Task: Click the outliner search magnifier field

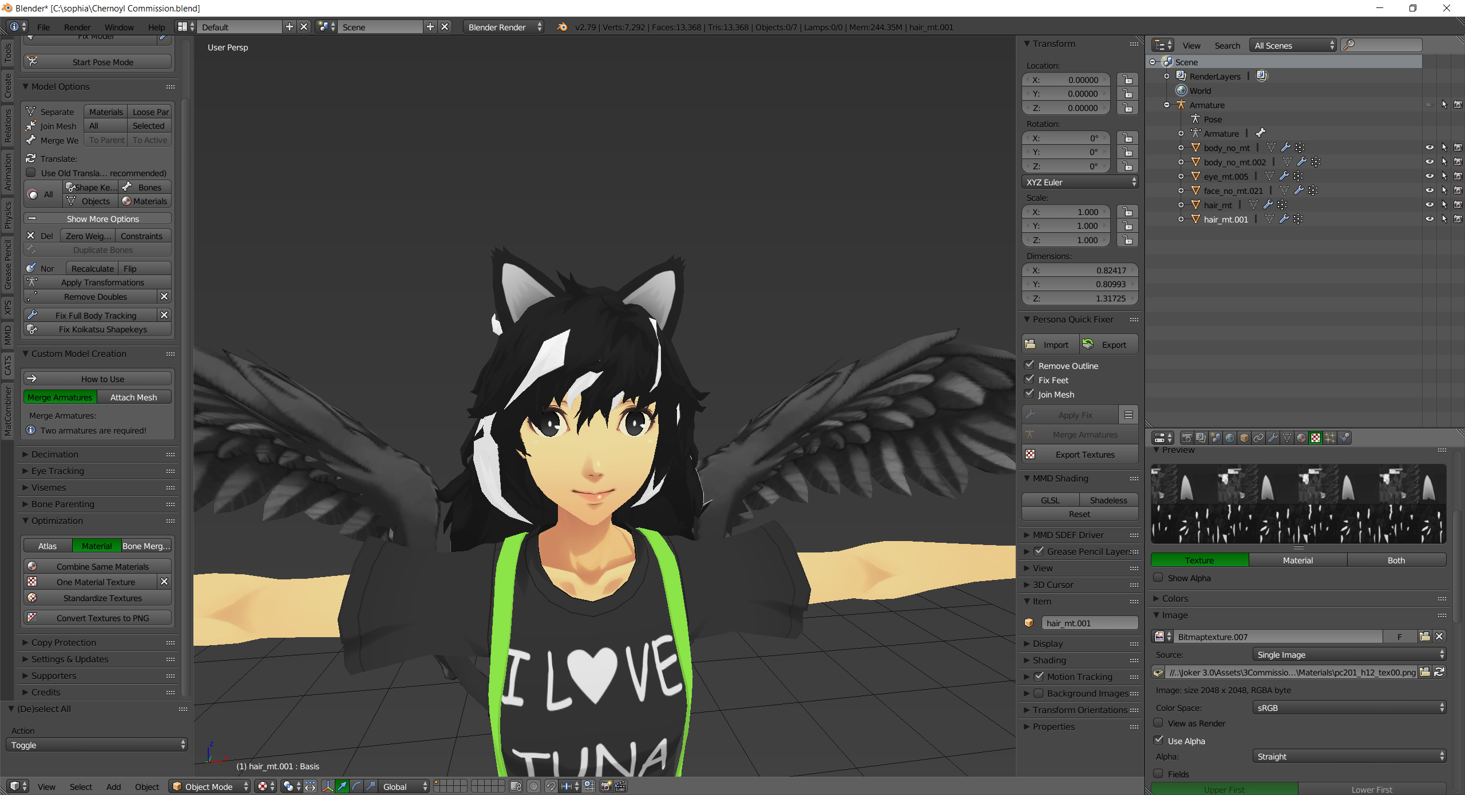Action: click(1381, 45)
